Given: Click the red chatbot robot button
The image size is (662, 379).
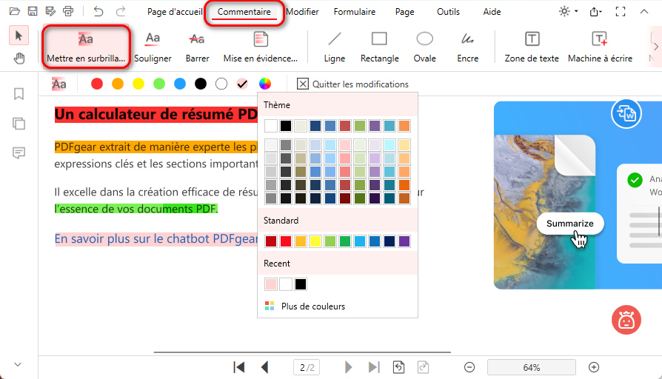Looking at the screenshot, I should (626, 320).
